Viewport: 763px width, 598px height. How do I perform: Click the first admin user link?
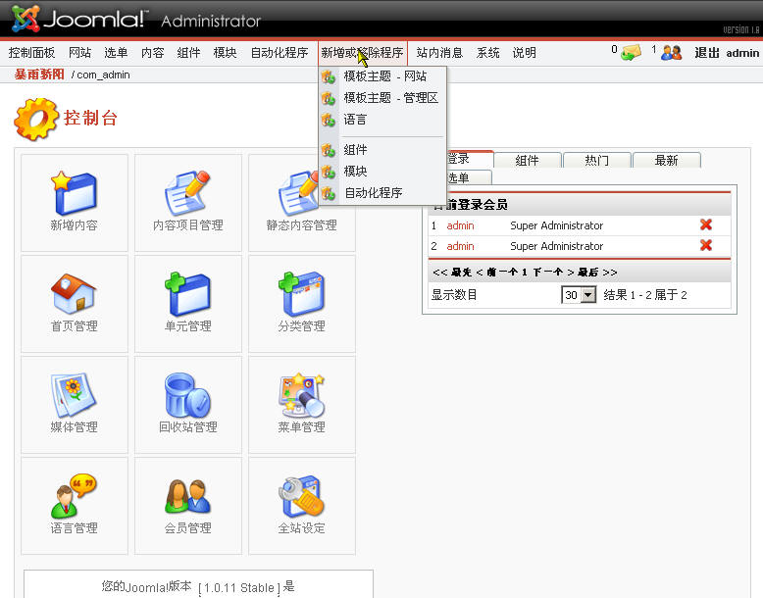(x=460, y=225)
